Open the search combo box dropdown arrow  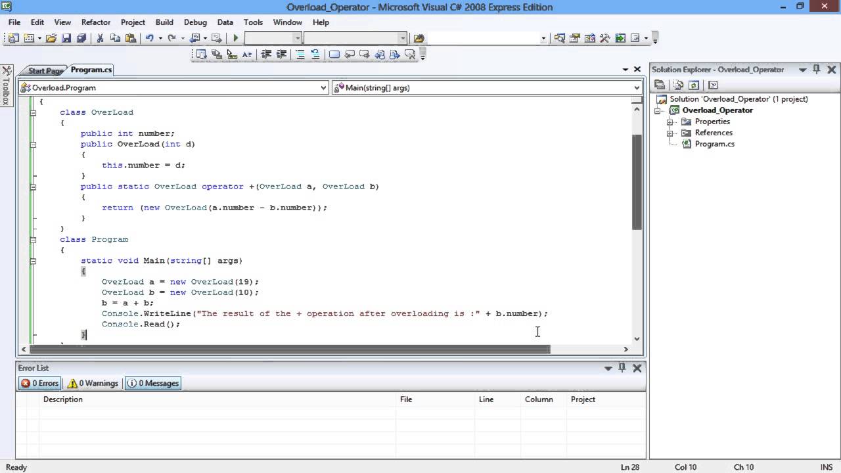click(x=543, y=38)
